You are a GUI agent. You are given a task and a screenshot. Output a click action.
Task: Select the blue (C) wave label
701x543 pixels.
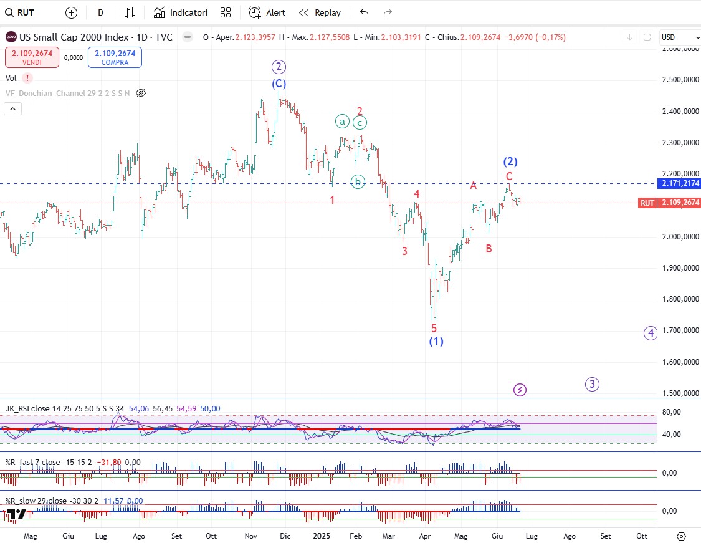point(279,84)
